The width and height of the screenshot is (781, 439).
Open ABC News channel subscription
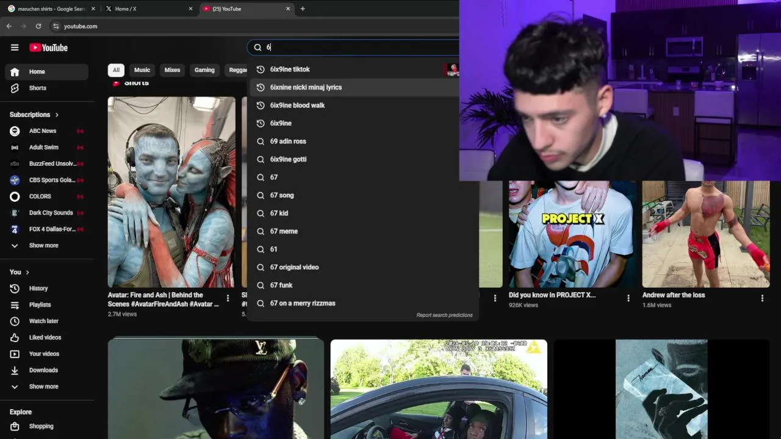pos(46,130)
